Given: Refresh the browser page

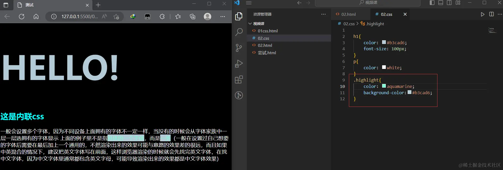Looking at the screenshot, I should click(22, 17).
